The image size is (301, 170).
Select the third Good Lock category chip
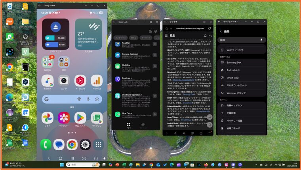click(146, 38)
